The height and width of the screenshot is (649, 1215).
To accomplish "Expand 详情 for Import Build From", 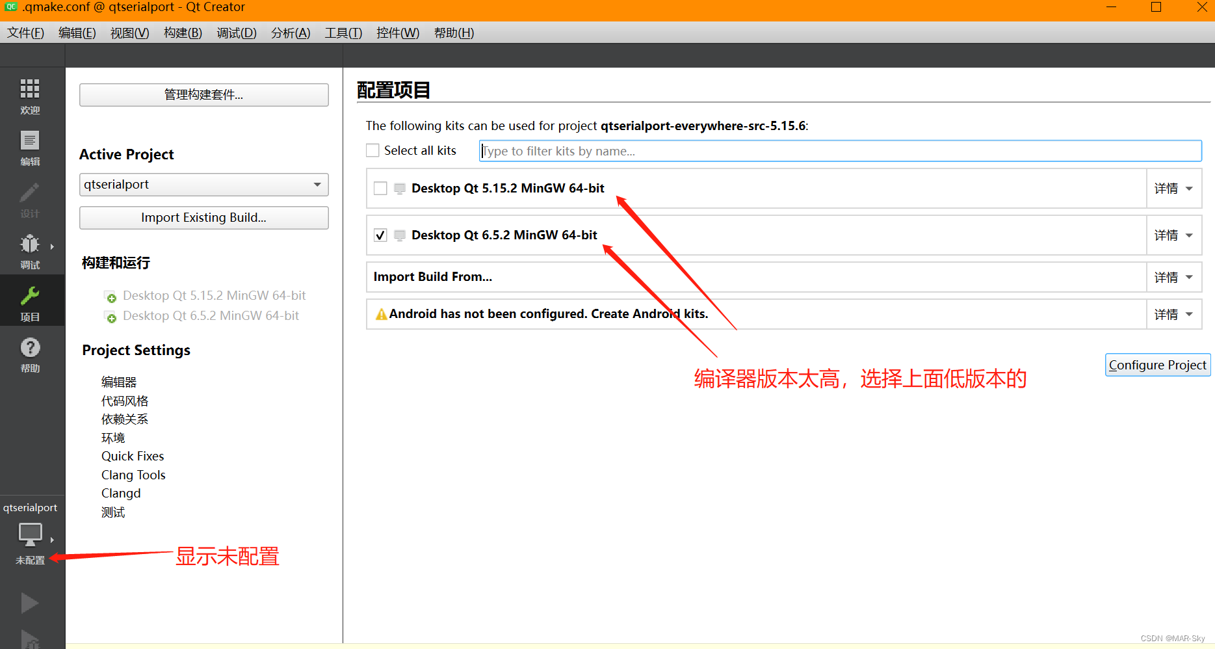I will pos(1173,277).
